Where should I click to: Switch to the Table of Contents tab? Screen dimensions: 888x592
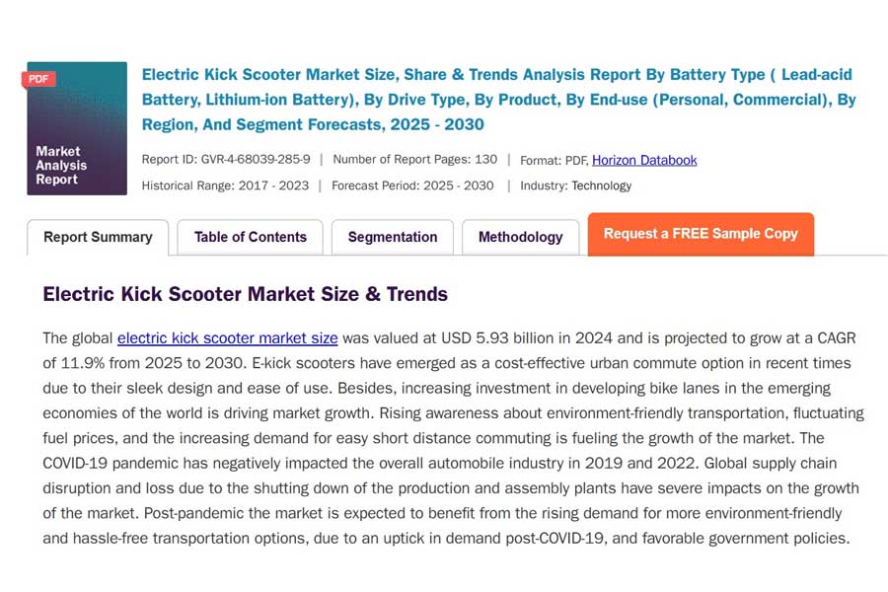(250, 237)
